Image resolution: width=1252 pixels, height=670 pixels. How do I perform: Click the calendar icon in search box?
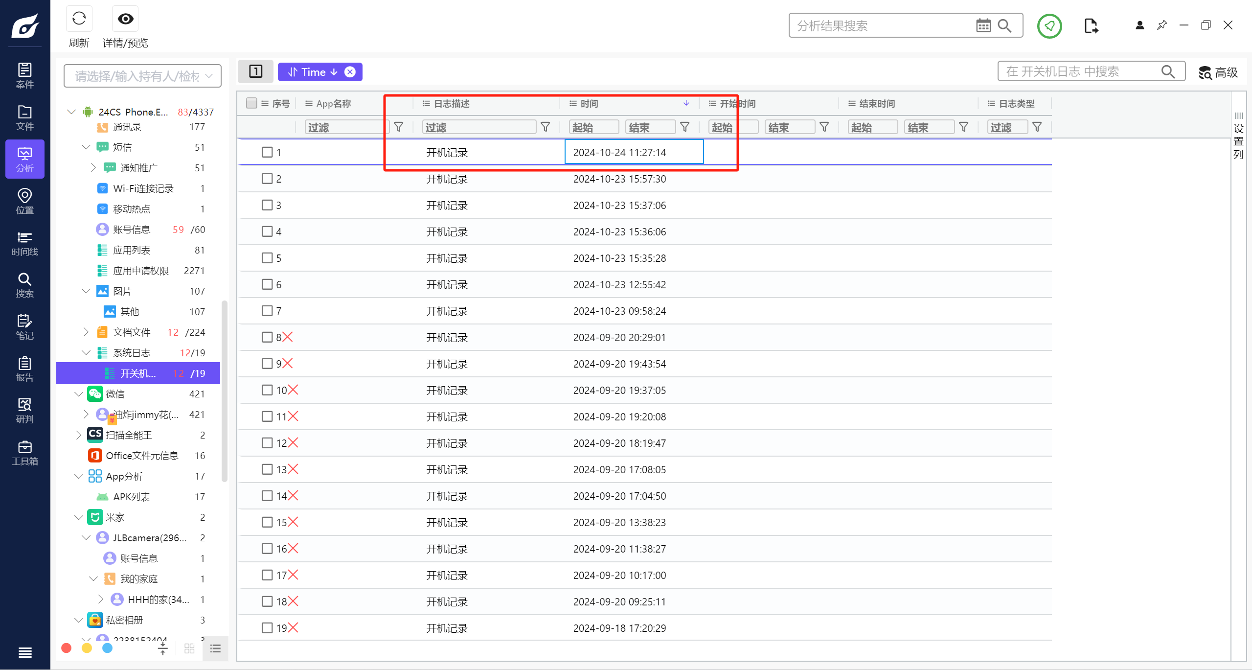click(983, 25)
